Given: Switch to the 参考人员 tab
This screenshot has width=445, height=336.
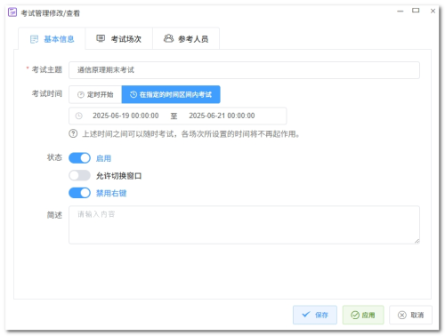Looking at the screenshot, I should coord(186,39).
